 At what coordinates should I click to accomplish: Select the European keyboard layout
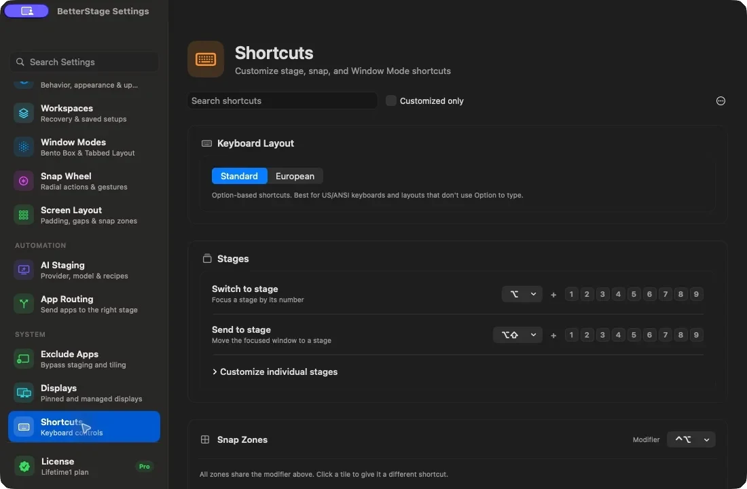pyautogui.click(x=295, y=176)
